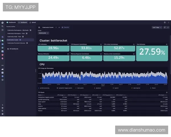Click the 918.90% CPU Requests % cell
The image size is (171, 137).
113,97
